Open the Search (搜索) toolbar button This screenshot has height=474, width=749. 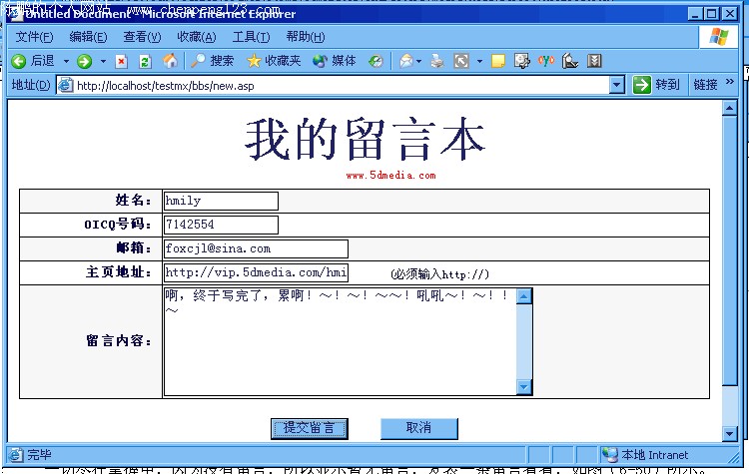[x=213, y=61]
